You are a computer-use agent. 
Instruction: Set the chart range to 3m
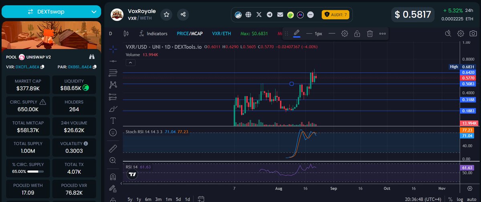coord(158,199)
